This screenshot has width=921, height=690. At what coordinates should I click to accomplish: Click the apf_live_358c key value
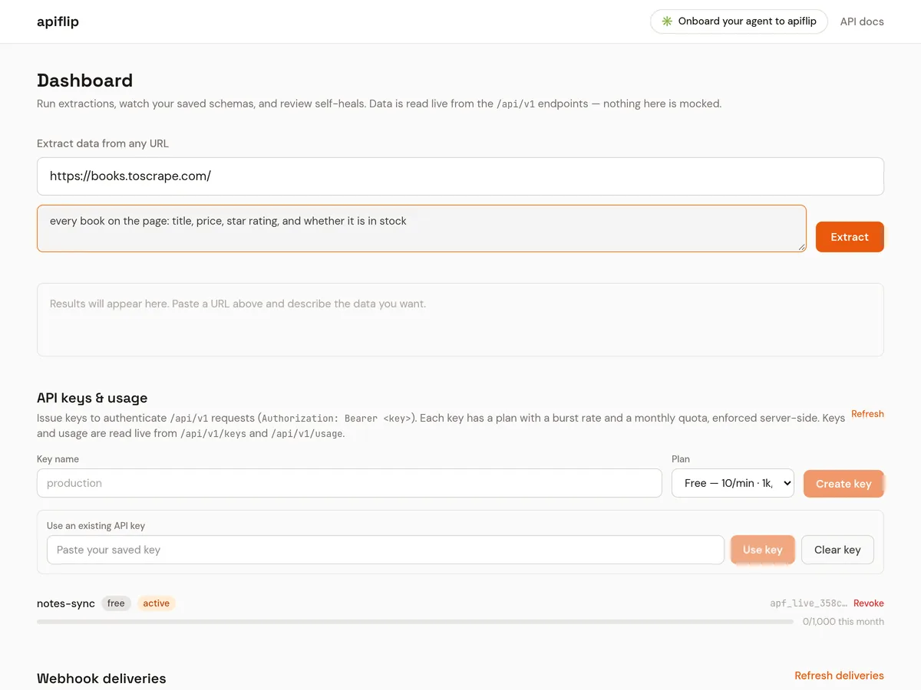coord(808,603)
